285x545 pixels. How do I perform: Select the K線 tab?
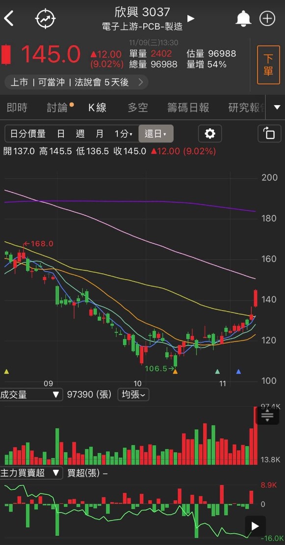97,108
